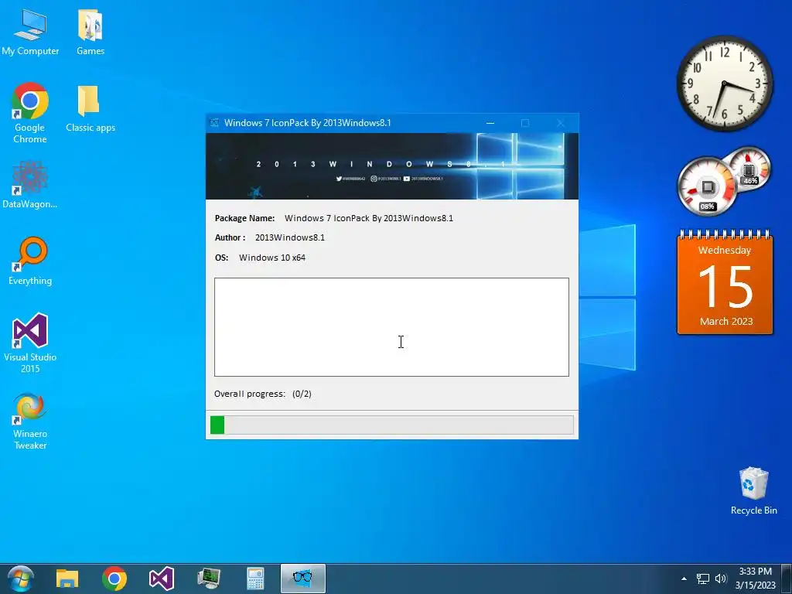The height and width of the screenshot is (594, 792).
Task: Open Visual Studio 2015 desktop shortcut
Action: (30, 343)
